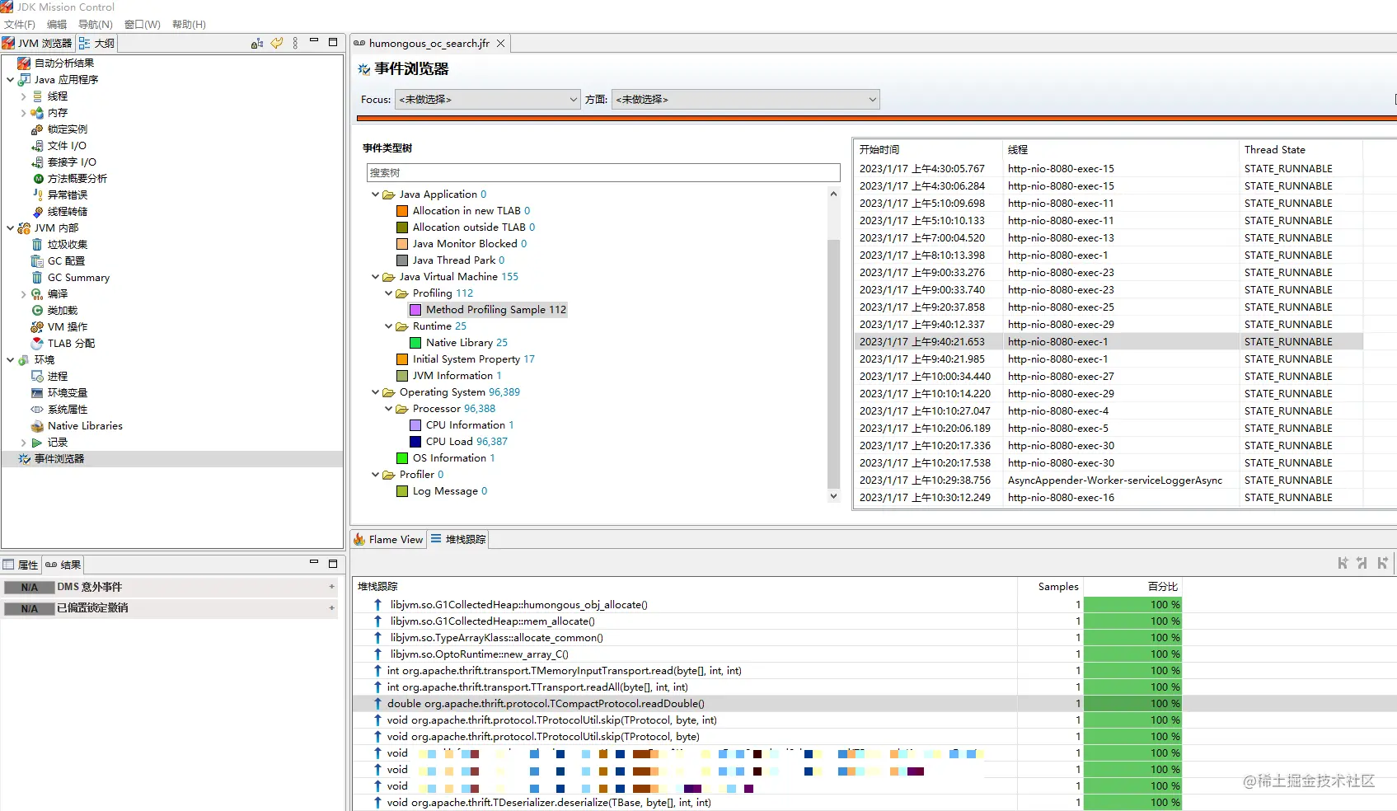Switch to the 结果 tab
Image resolution: width=1397 pixels, height=811 pixels.
pos(63,565)
